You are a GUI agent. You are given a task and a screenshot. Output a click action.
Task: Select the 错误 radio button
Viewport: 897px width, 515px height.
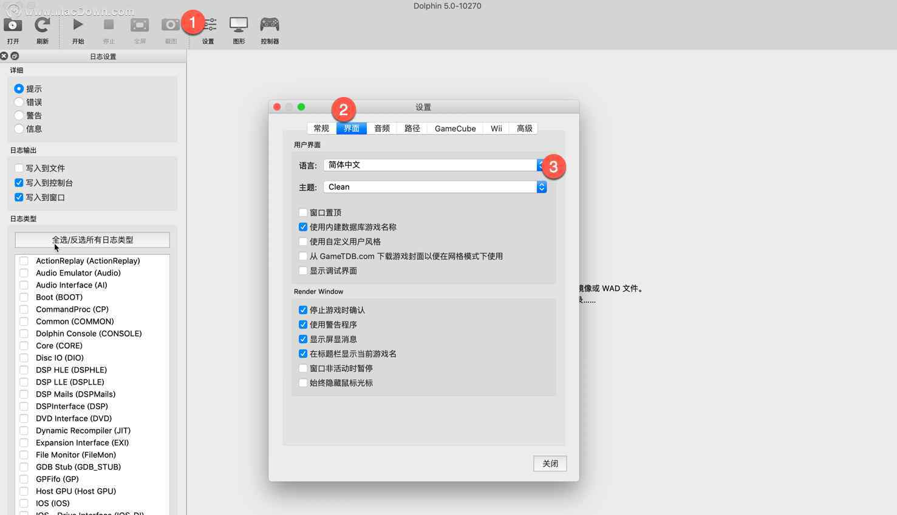pos(19,102)
